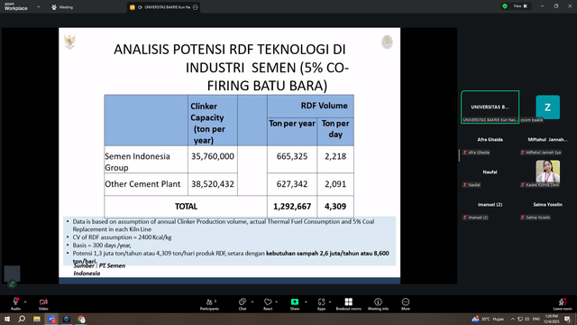This screenshot has width=577, height=325.
Task: Click muted mic icon beside Salma Yoselin label
Action: [523, 218]
